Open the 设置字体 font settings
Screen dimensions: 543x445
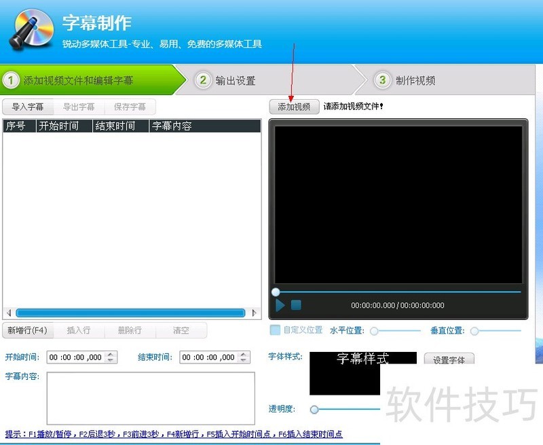point(449,359)
